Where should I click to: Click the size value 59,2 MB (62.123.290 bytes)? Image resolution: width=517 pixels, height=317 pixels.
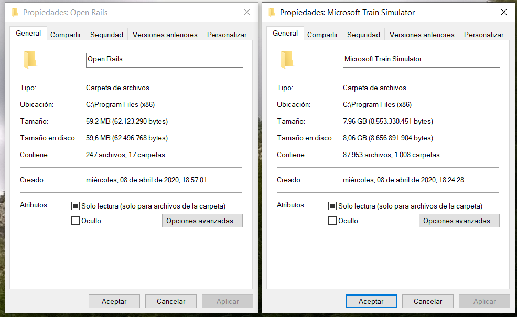(127, 121)
